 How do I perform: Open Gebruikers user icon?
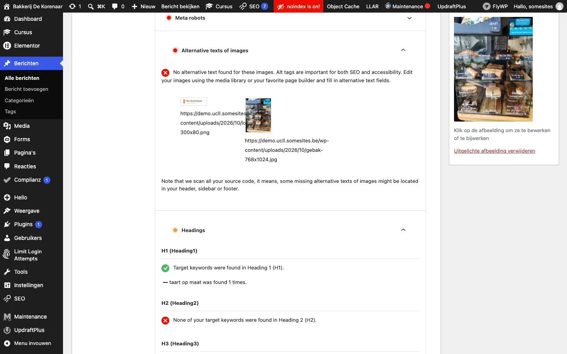coord(7,238)
